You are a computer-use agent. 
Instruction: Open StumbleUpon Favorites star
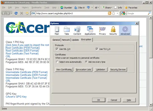[x=131, y=8]
